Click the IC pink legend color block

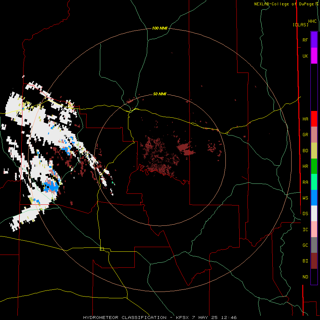coord(314,229)
